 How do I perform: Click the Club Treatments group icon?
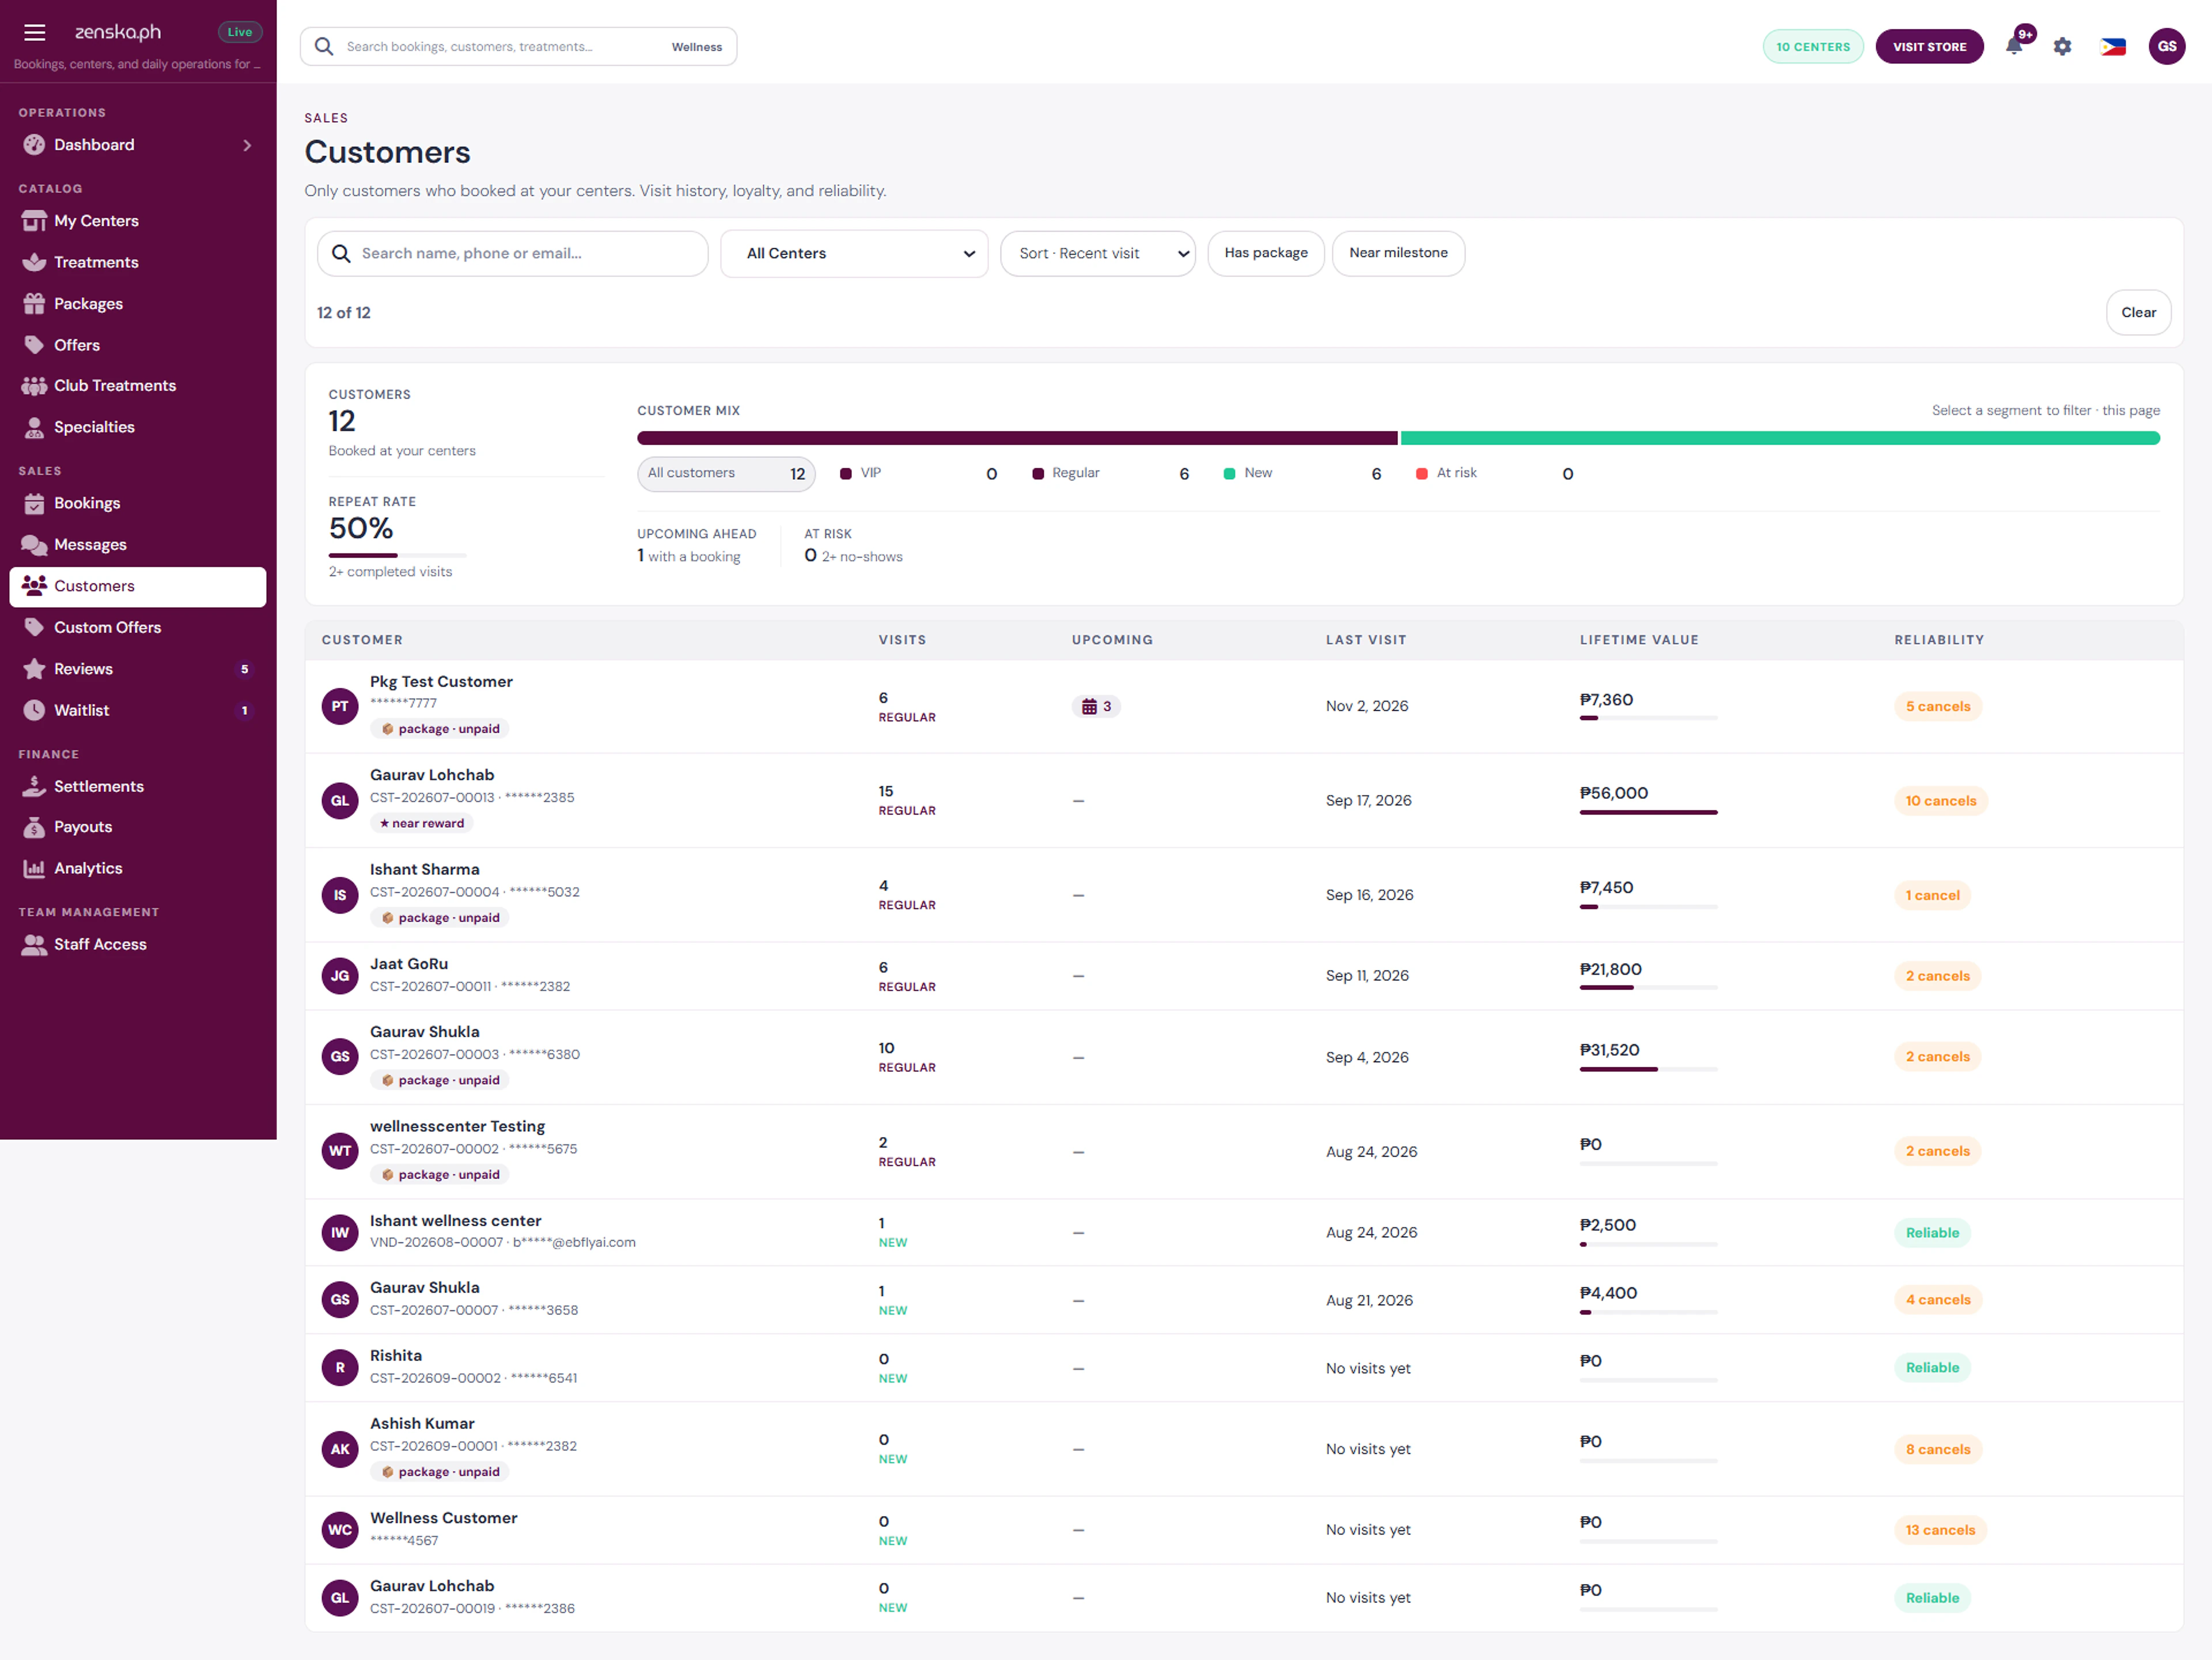[34, 386]
